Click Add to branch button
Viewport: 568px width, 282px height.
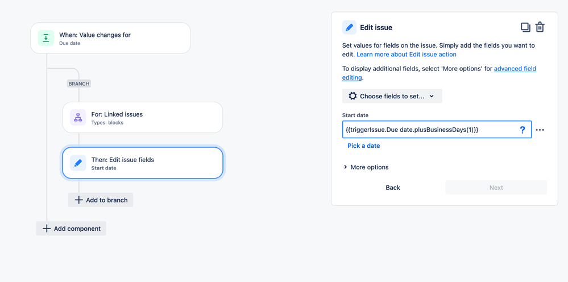point(101,200)
